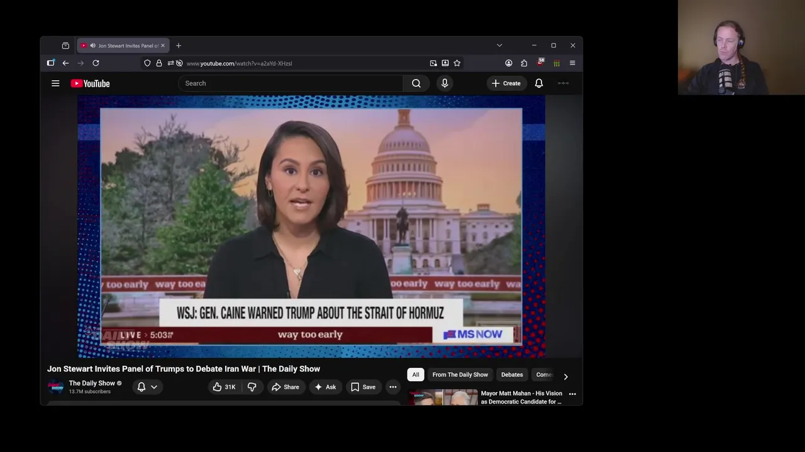
Task: Open a new browser tab
Action: [179, 46]
